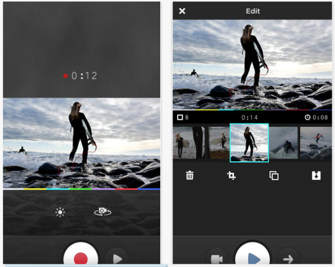Viewport: 335px width, 267px height.
Task: Select the wave surfing clip thumbnail
Action: (x=283, y=143)
